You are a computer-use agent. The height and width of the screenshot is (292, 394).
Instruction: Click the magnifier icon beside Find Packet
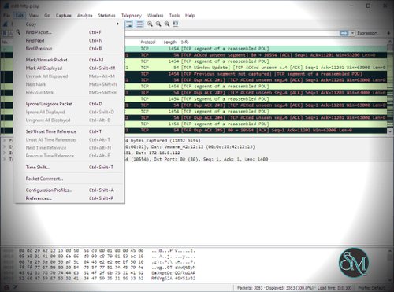[x=18, y=32]
